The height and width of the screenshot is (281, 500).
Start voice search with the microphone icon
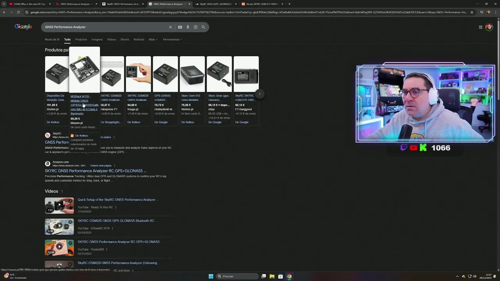(x=188, y=27)
